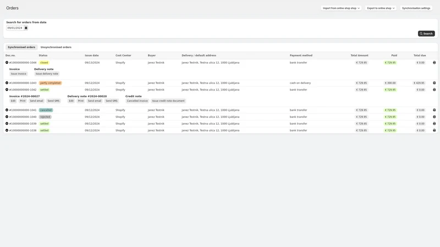Expand order #10000000000-1040 details
Viewport: 440px width, 247px height.
tap(7, 117)
